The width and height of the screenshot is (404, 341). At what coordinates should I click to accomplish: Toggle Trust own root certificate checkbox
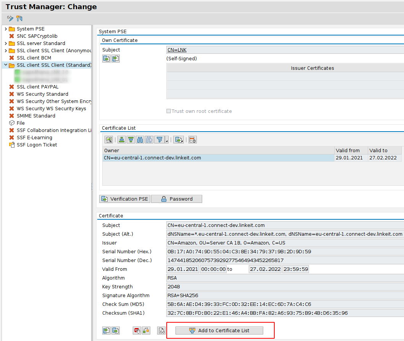click(x=169, y=111)
